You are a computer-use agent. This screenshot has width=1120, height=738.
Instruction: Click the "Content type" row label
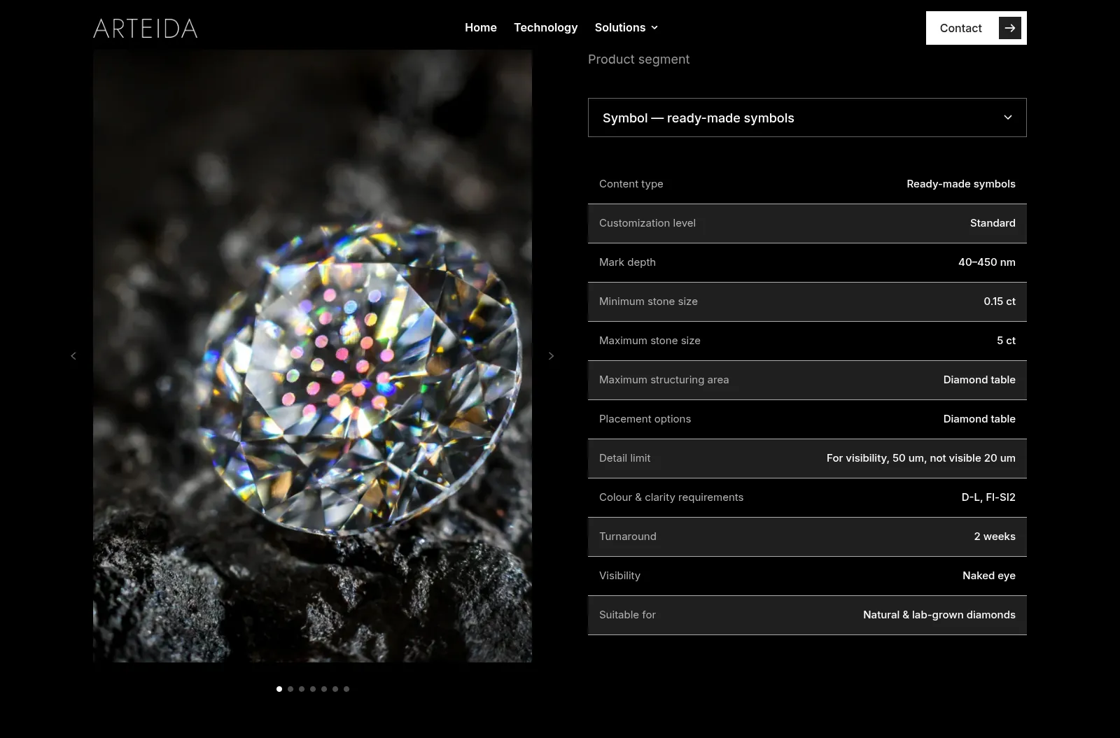[631, 184]
